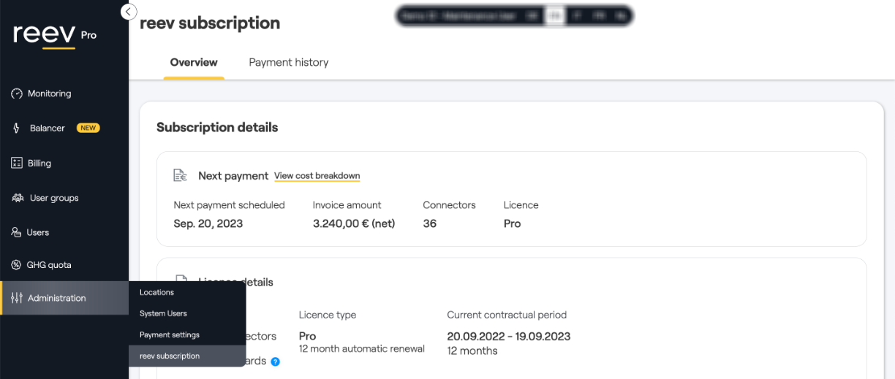
Task: Click the invoice icon beside Next payment
Action: tap(180, 175)
